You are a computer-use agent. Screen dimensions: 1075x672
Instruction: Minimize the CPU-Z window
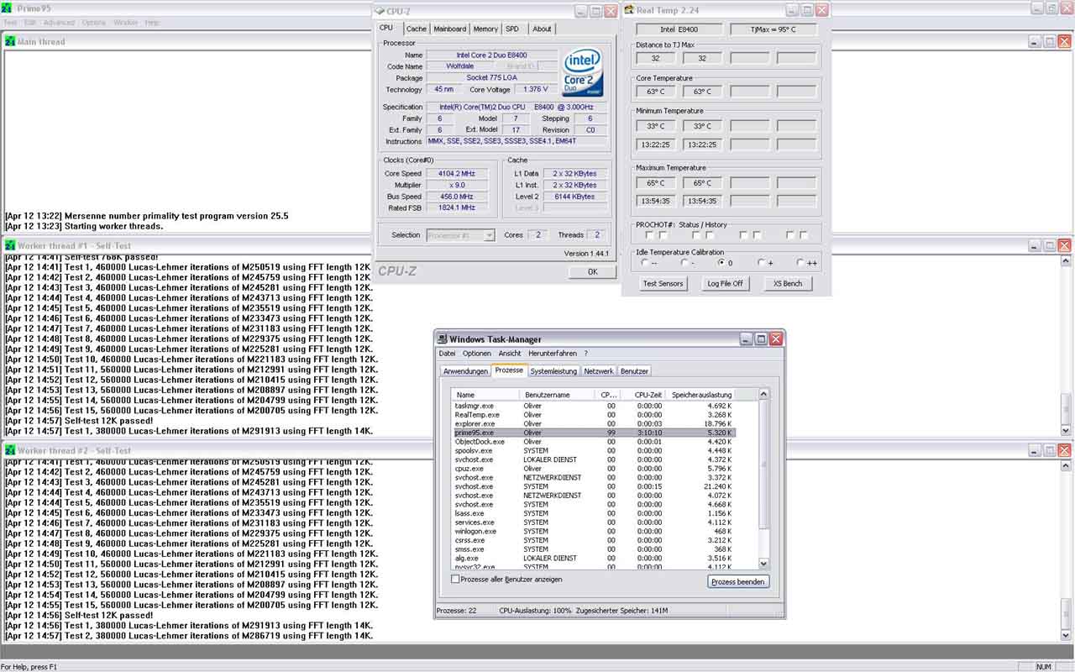tap(581, 11)
